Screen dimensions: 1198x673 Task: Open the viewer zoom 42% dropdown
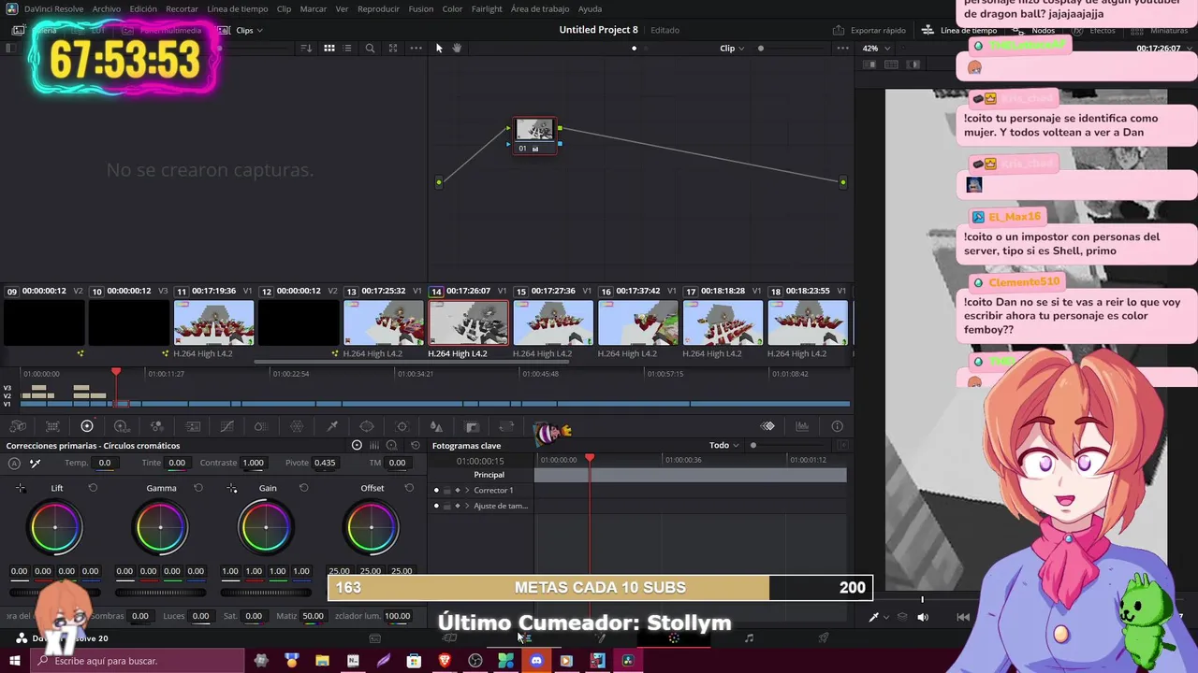pyautogui.click(x=875, y=48)
